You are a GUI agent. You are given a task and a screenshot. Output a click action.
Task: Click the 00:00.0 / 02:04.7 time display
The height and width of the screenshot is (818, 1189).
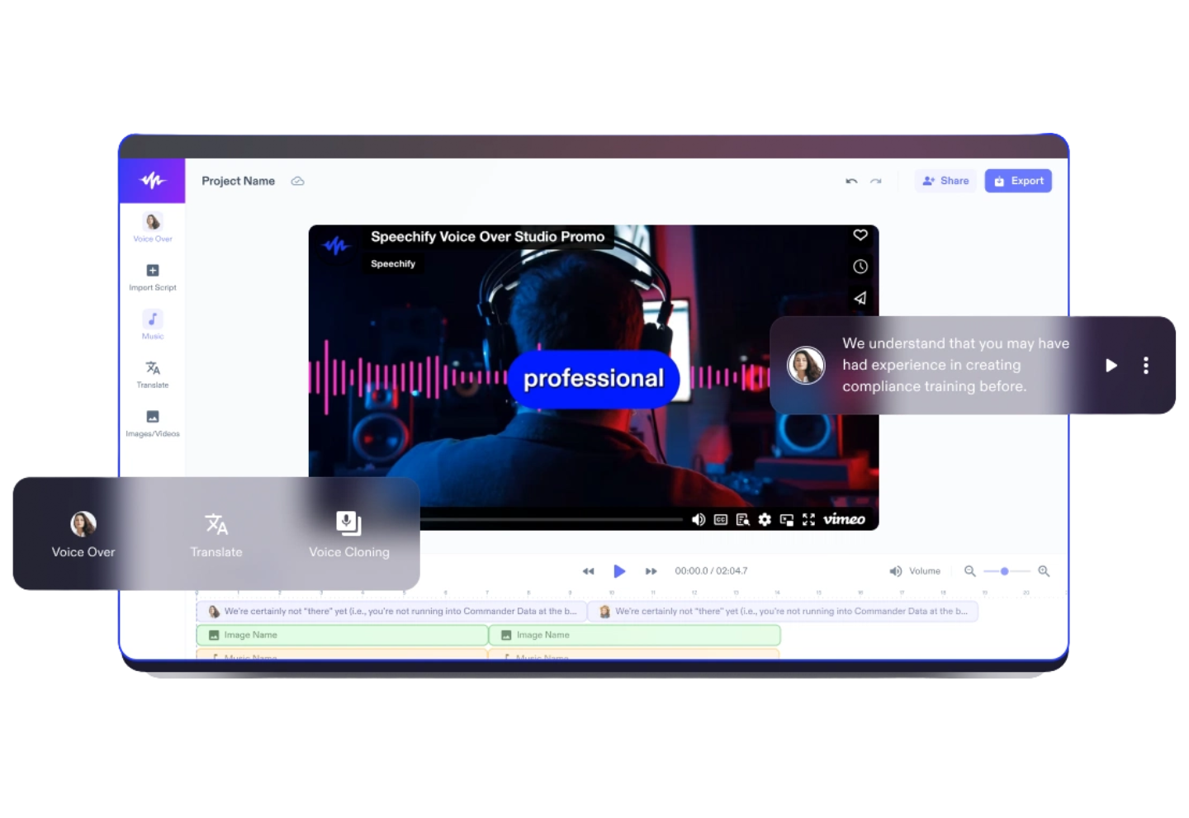[711, 571]
